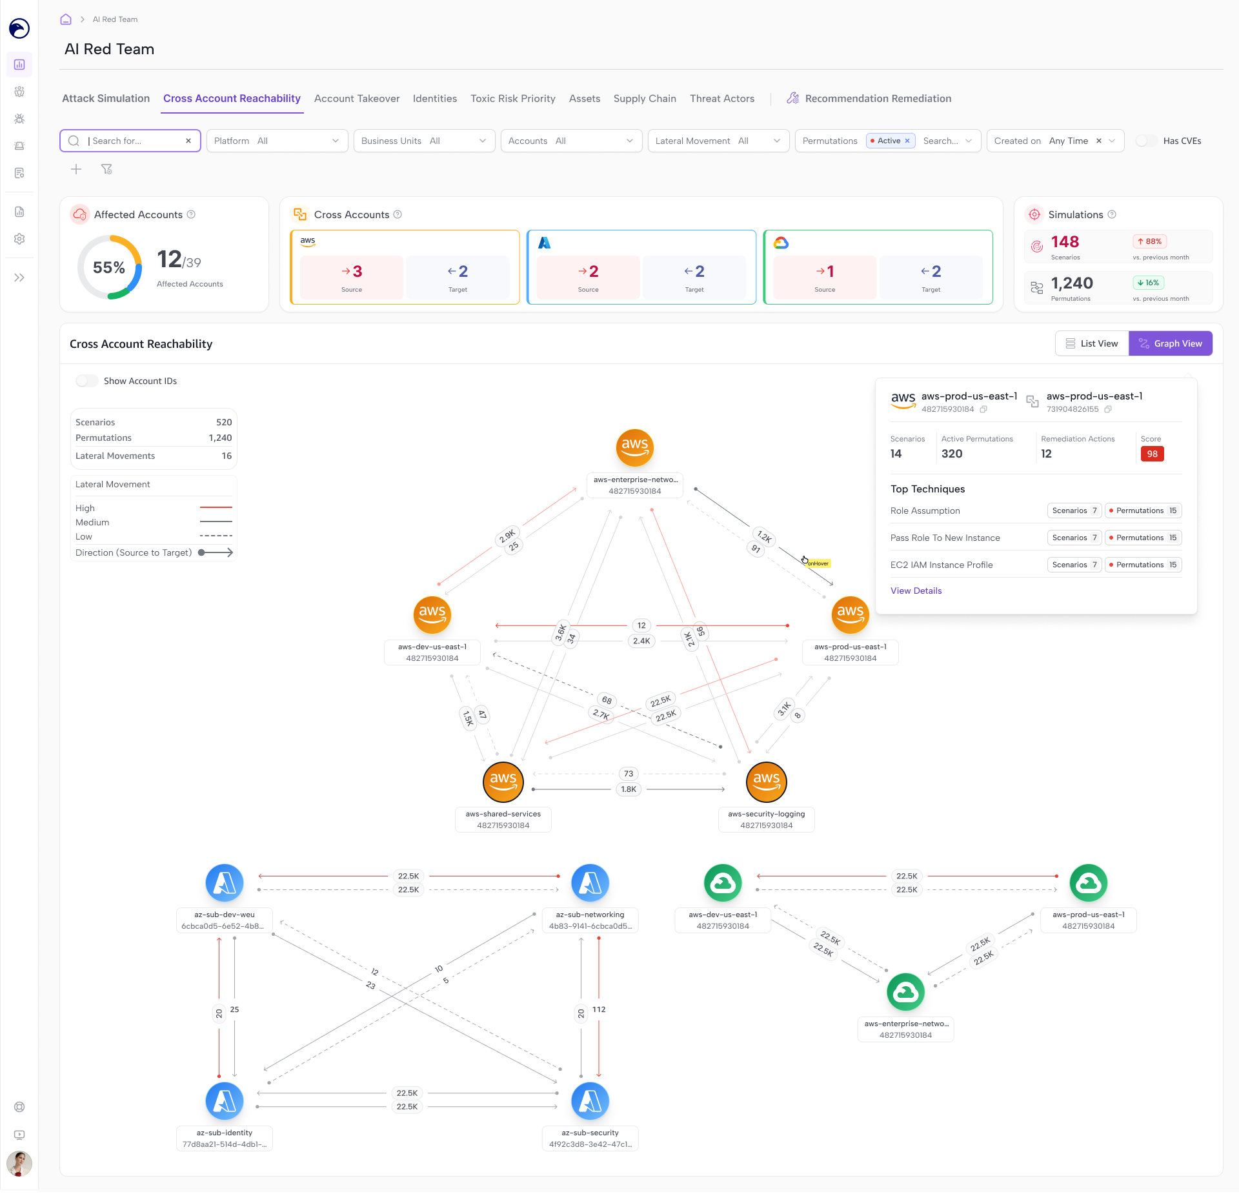
Task: Open the Accounts dropdown
Action: [572, 141]
